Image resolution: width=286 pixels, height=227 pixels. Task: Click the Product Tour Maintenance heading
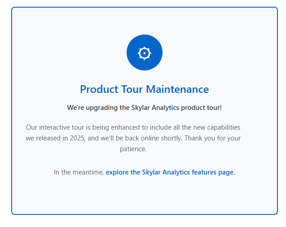pyautogui.click(x=144, y=89)
